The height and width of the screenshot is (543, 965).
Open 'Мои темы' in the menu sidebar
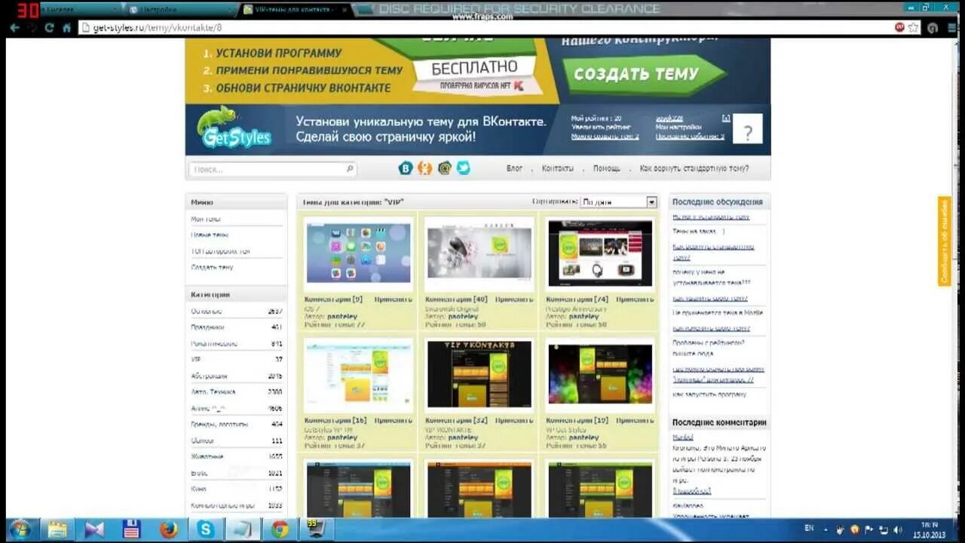coord(206,219)
